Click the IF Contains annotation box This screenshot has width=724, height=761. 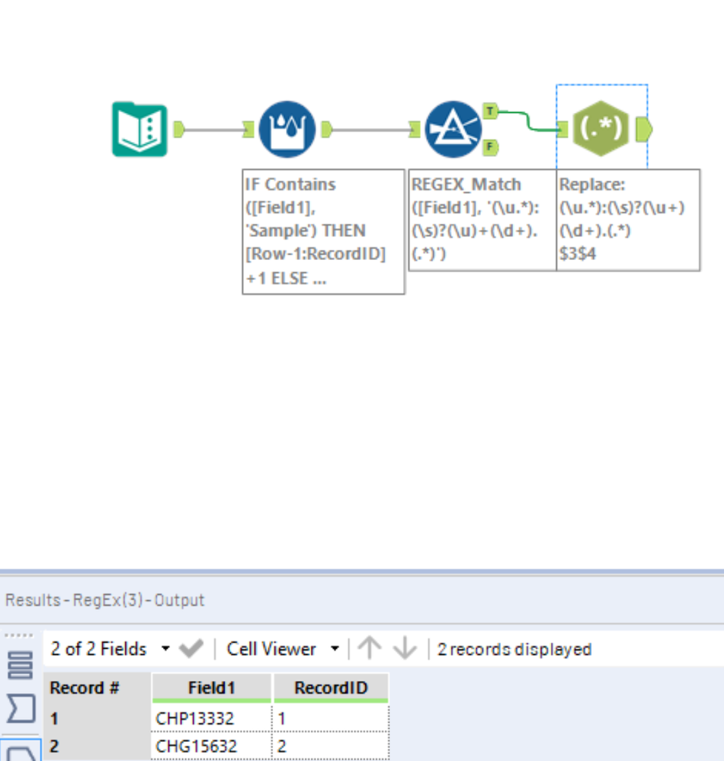pyautogui.click(x=323, y=232)
